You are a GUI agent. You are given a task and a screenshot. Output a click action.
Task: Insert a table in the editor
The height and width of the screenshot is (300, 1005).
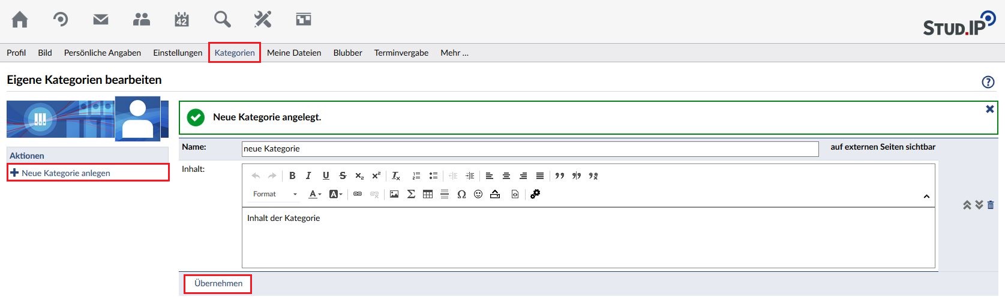pos(428,194)
